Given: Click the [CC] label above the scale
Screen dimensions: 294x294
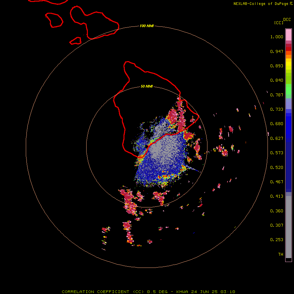Looking at the screenshot, I should pos(279,23).
